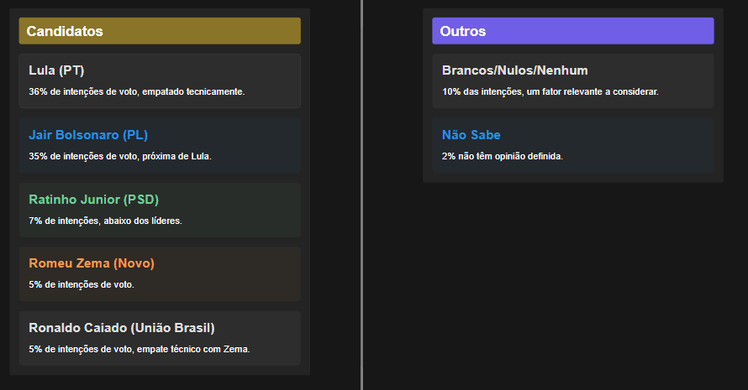The width and height of the screenshot is (748, 390).
Task: Open the Romeu Zema (Novo) card title
Action: tap(92, 263)
